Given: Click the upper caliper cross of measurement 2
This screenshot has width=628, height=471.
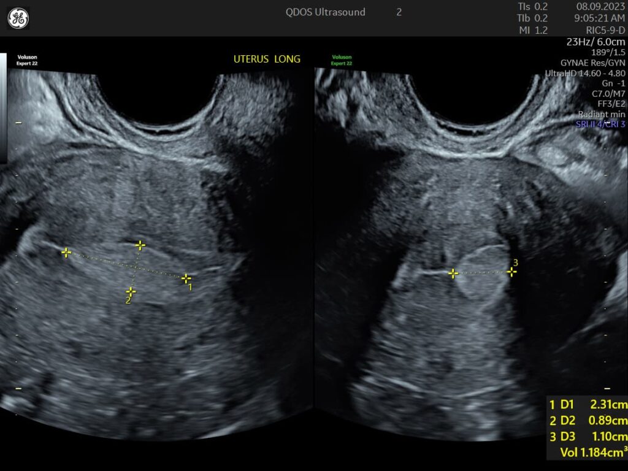Looking at the screenshot, I should 140,245.
